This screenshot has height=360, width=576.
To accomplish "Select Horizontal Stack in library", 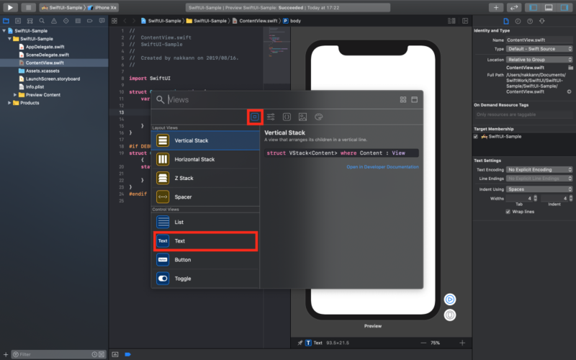I will pyautogui.click(x=205, y=159).
